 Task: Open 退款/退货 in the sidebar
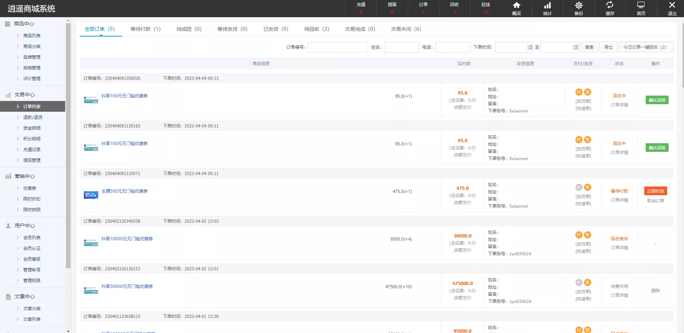point(33,117)
